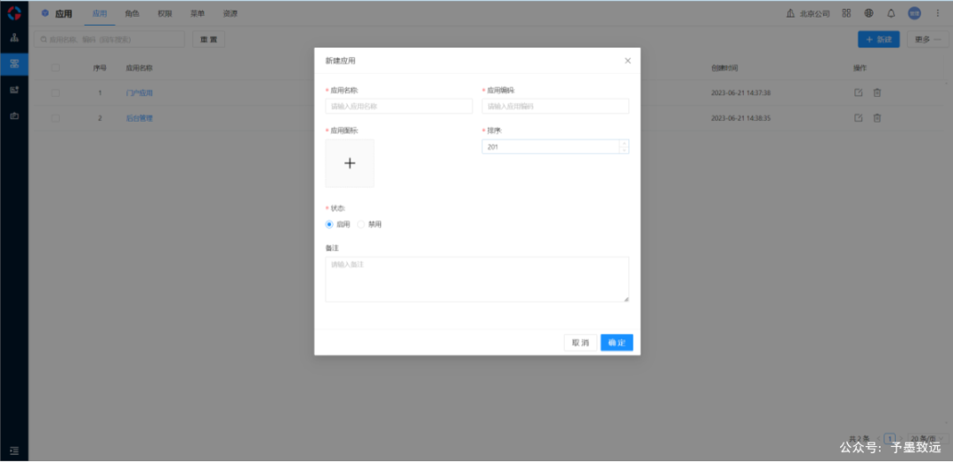Open the vertical three-dot menu in header

[937, 12]
